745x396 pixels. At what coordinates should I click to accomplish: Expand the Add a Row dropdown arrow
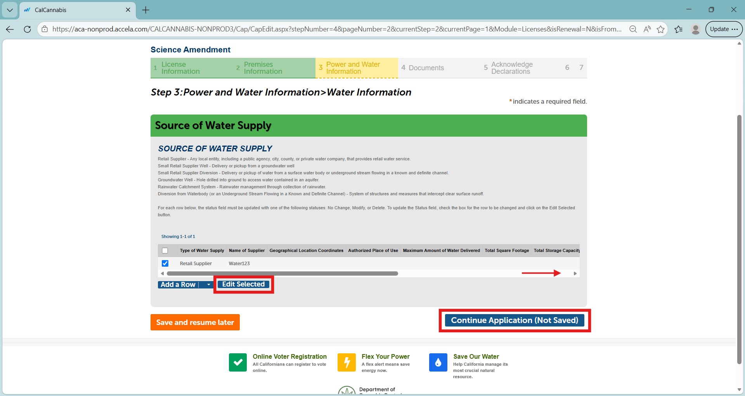point(208,285)
